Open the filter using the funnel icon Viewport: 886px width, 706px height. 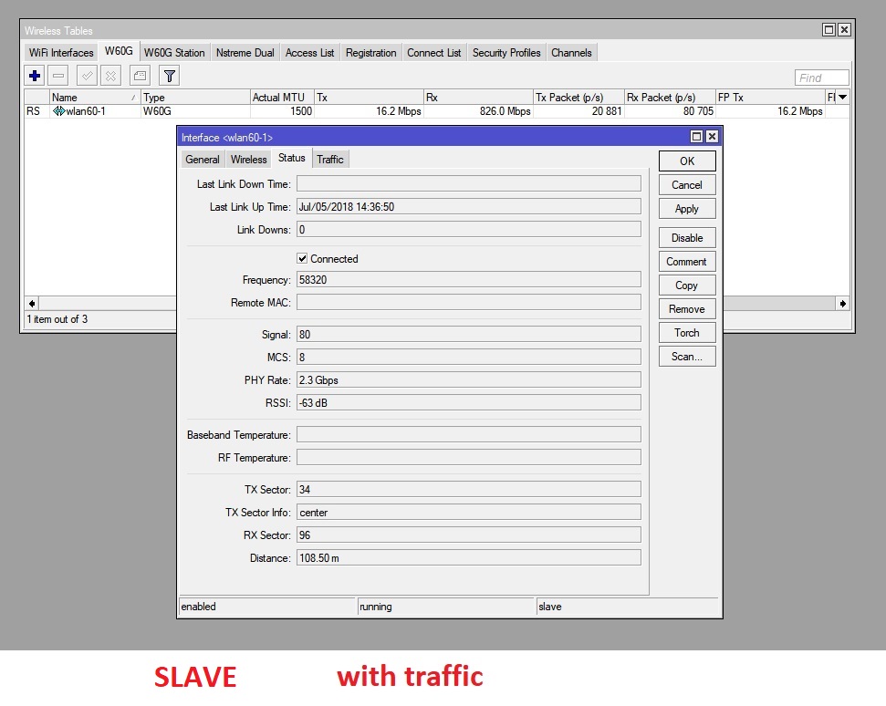pos(170,76)
